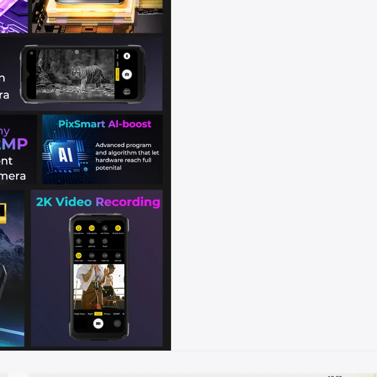Choose the 1280x720 resolution icon

pos(105,255)
